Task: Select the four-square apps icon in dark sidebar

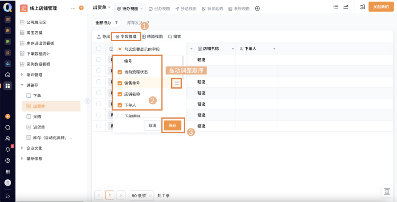Action: [8, 86]
